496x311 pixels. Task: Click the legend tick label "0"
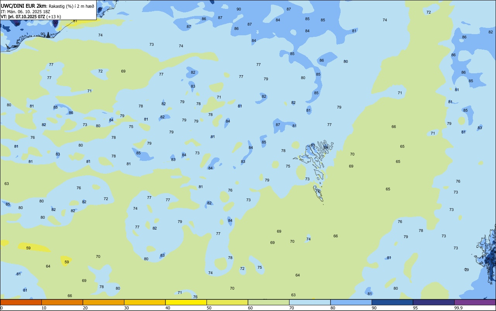[x=2, y=308]
